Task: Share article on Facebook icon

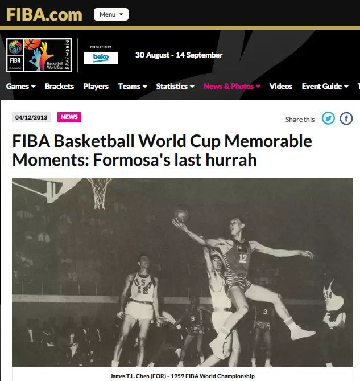Action: (x=346, y=118)
